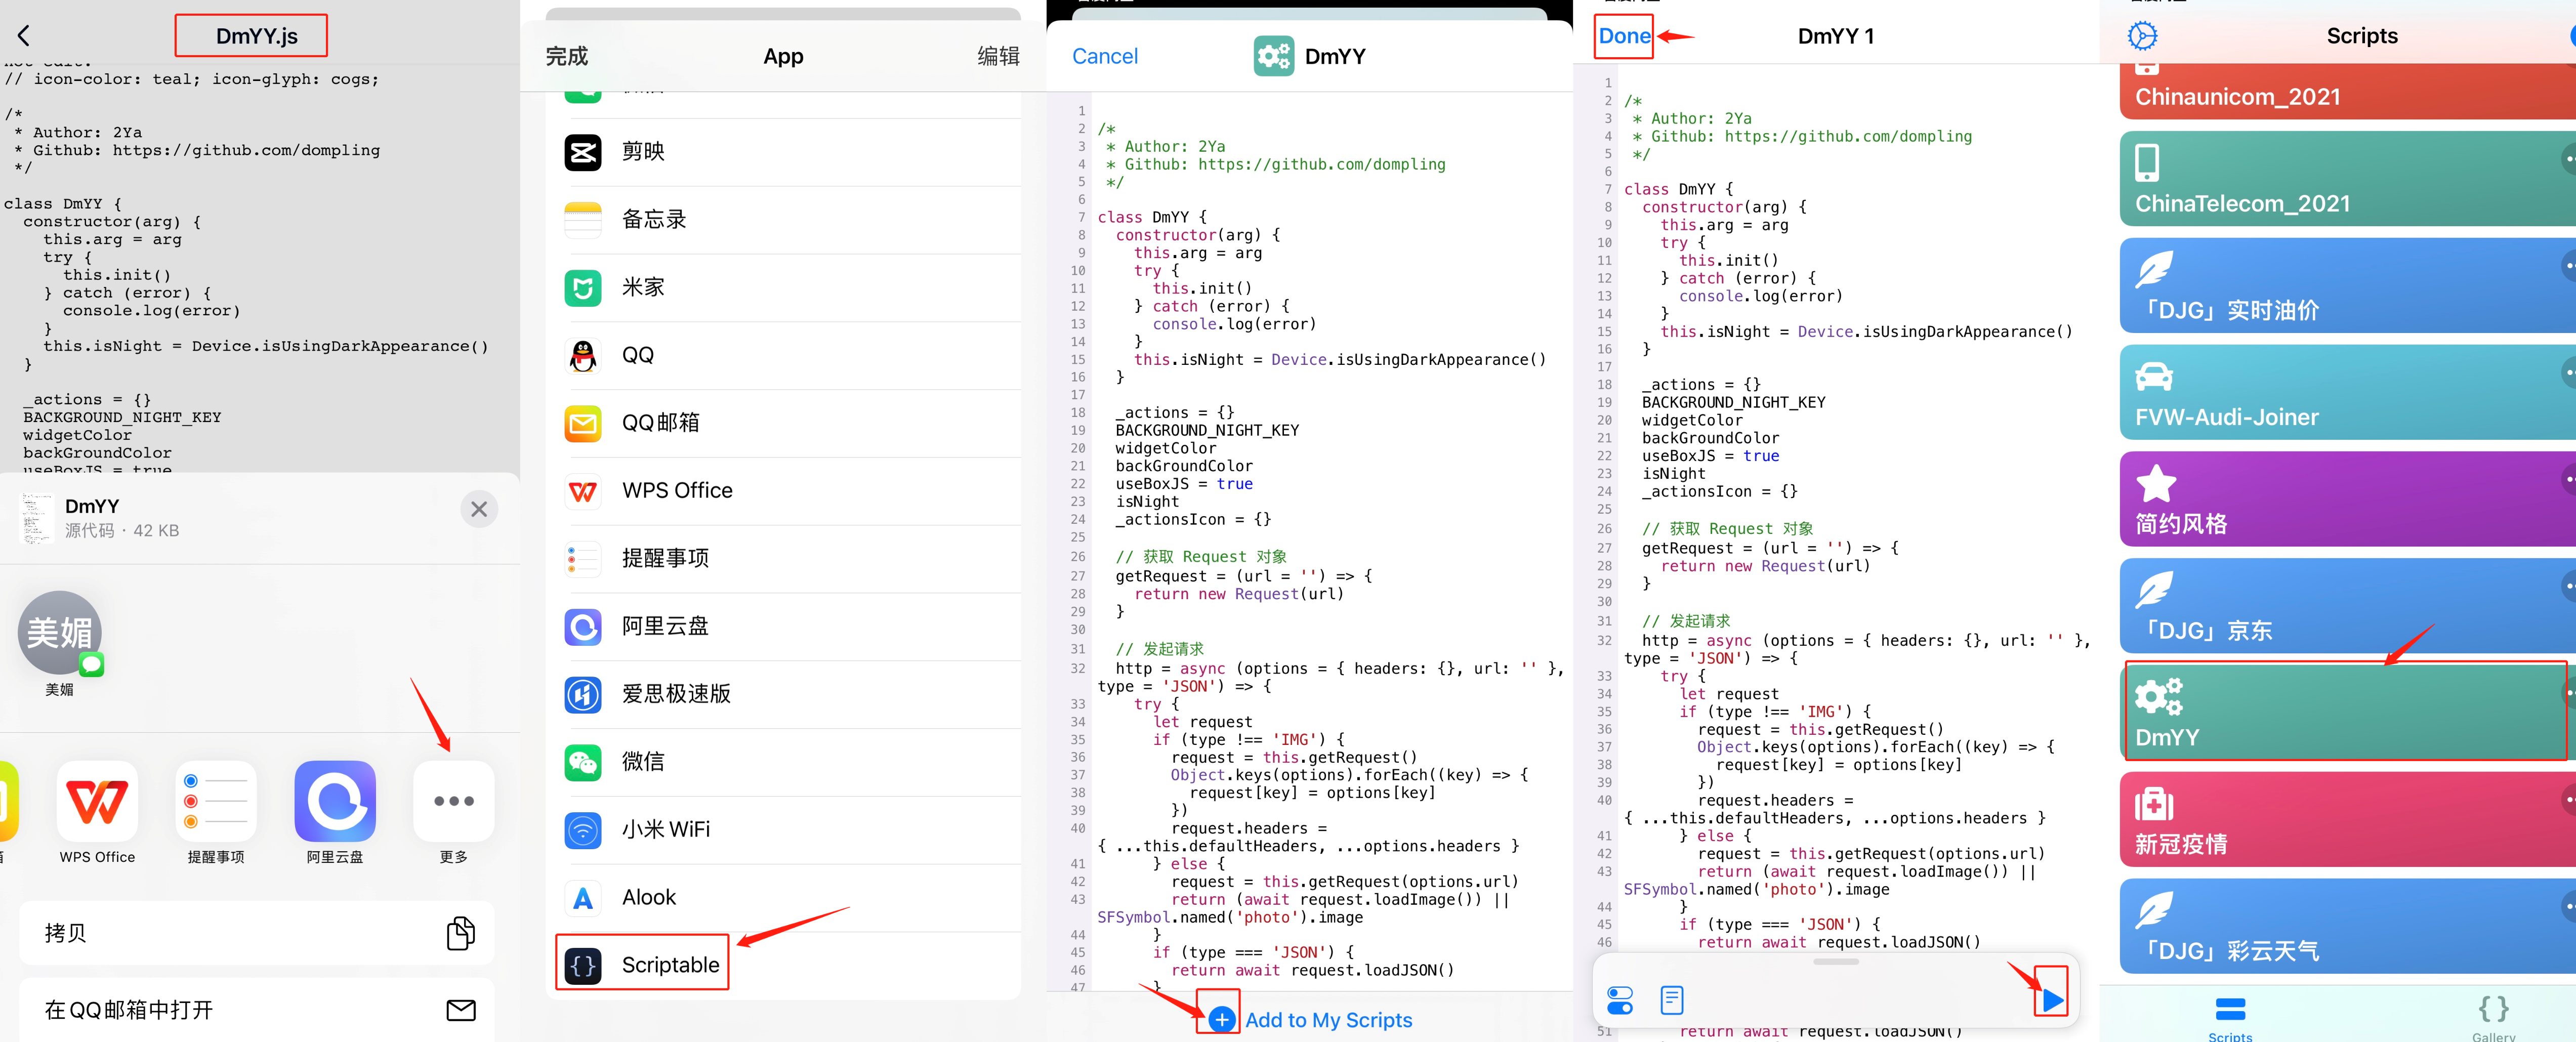2576x1042 pixels.
Task: Select QQ penguin app in the list
Action: point(784,355)
